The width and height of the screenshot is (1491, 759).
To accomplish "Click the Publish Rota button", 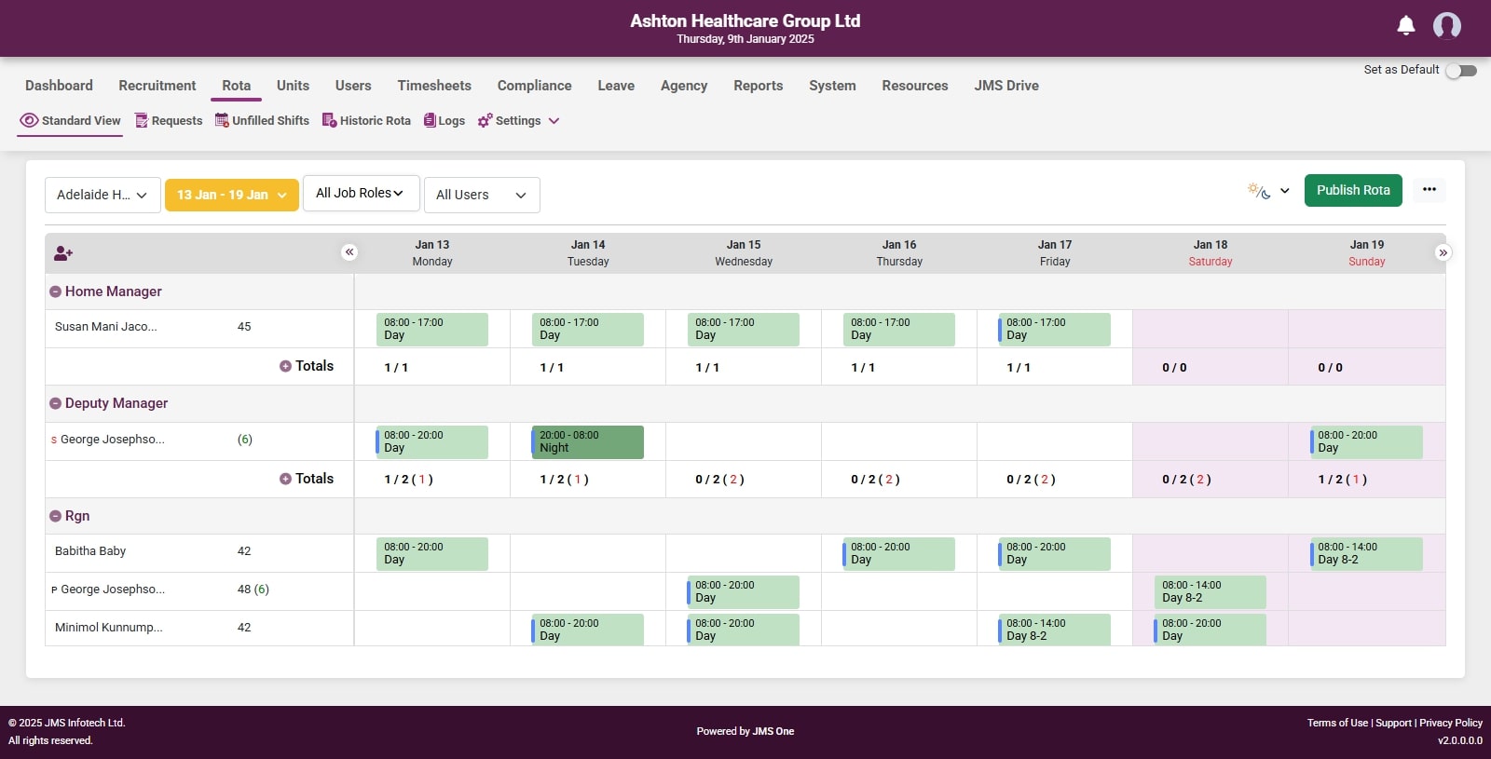I will click(x=1352, y=190).
